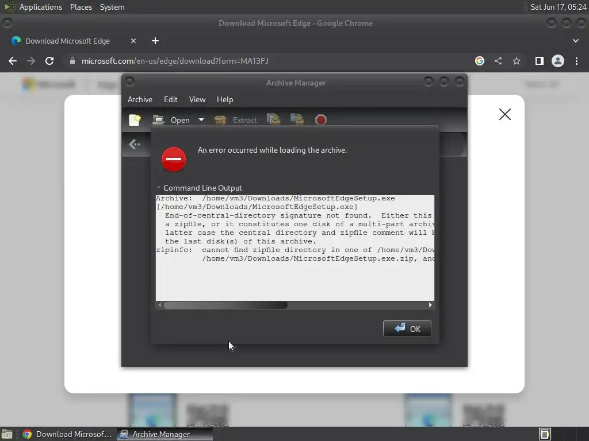The width and height of the screenshot is (589, 441).
Task: Open the Applications menu
Action: tap(41, 7)
